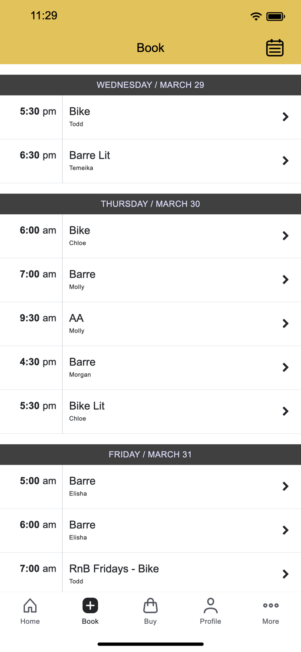Tap the More ellipsis icon

(x=270, y=610)
